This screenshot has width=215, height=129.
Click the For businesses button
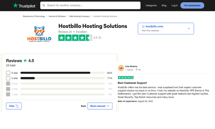tap(192, 5)
